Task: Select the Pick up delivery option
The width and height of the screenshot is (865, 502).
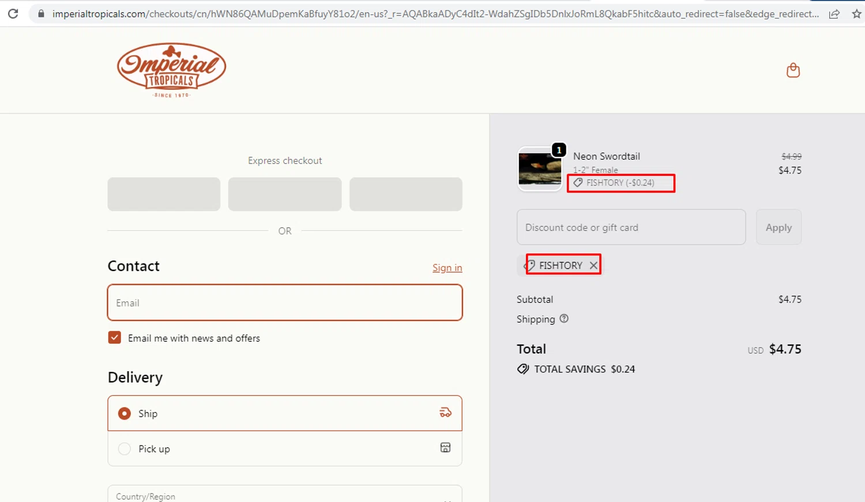Action: [285, 448]
